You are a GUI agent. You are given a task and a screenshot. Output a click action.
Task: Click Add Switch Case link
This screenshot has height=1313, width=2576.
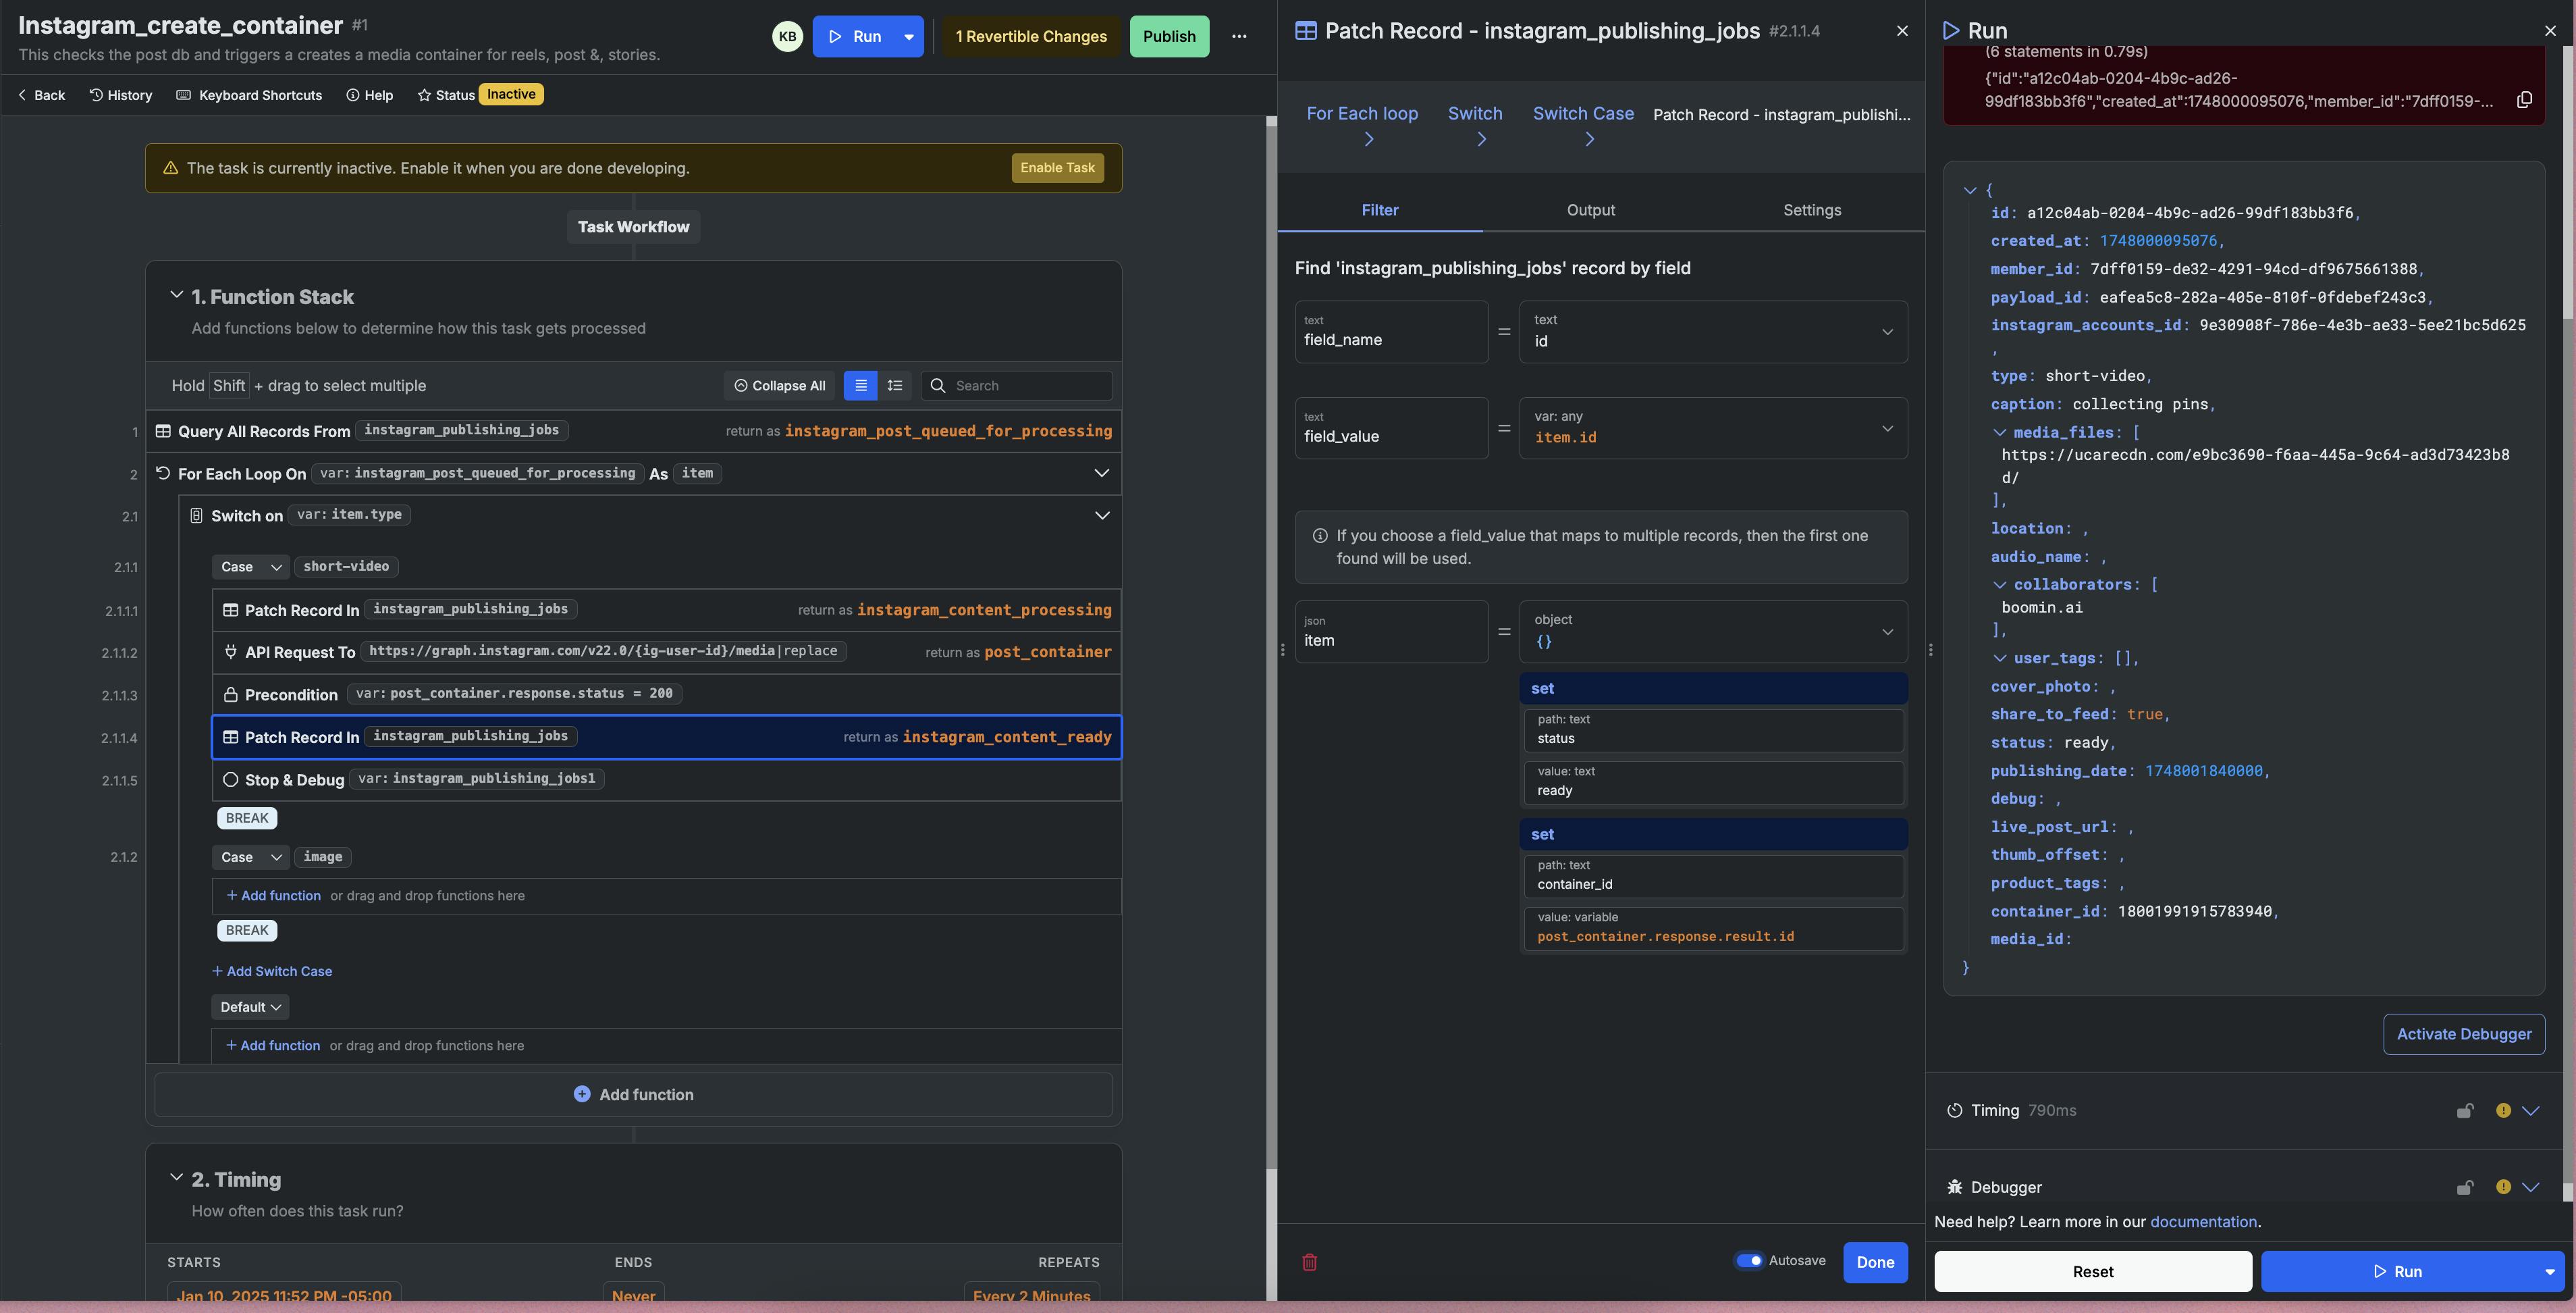[272, 971]
